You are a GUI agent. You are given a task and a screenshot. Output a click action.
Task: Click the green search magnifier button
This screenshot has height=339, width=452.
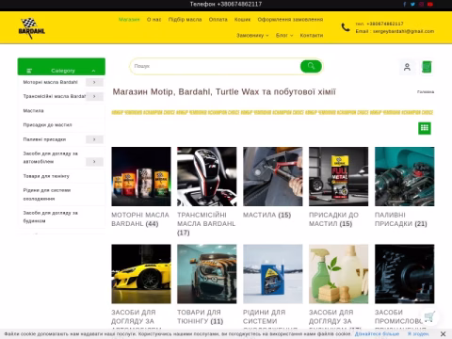point(311,66)
